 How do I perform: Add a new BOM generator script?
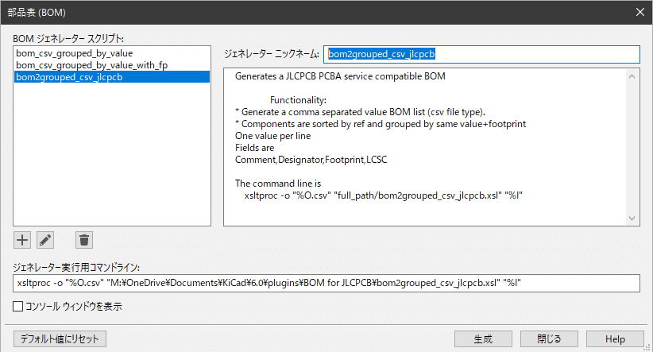pos(22,240)
